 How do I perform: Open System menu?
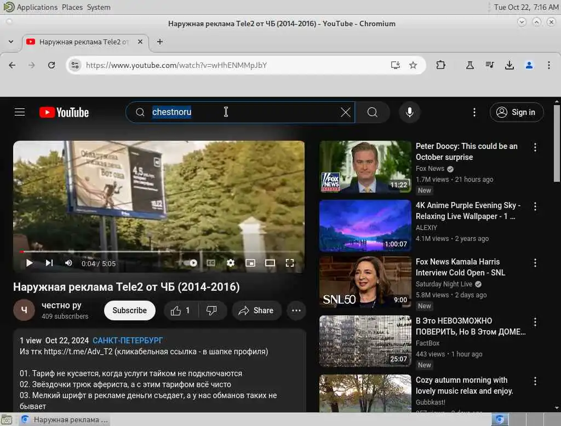click(x=99, y=7)
